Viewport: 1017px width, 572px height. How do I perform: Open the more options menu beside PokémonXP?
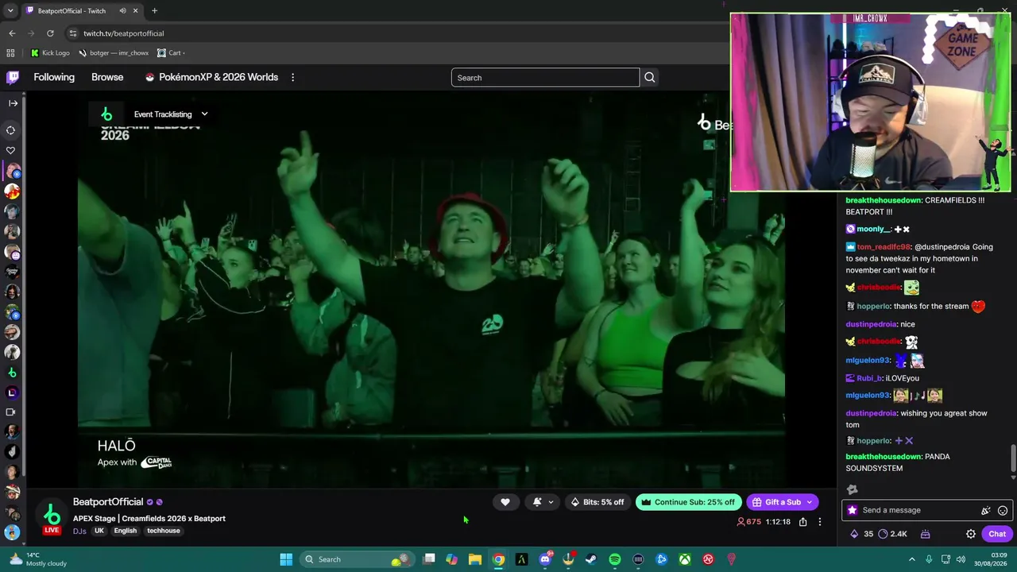click(x=292, y=77)
